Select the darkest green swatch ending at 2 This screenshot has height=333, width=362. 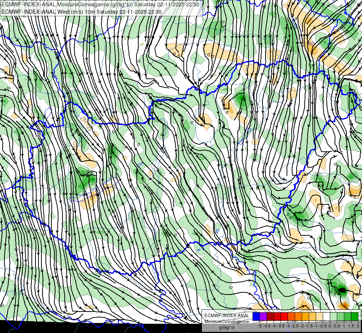click(x=355, y=316)
